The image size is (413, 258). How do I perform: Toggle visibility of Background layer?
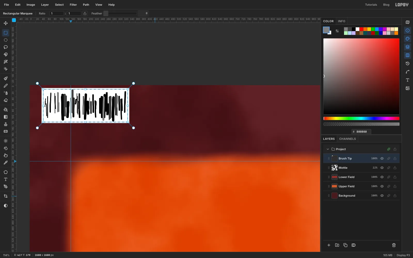(x=382, y=196)
